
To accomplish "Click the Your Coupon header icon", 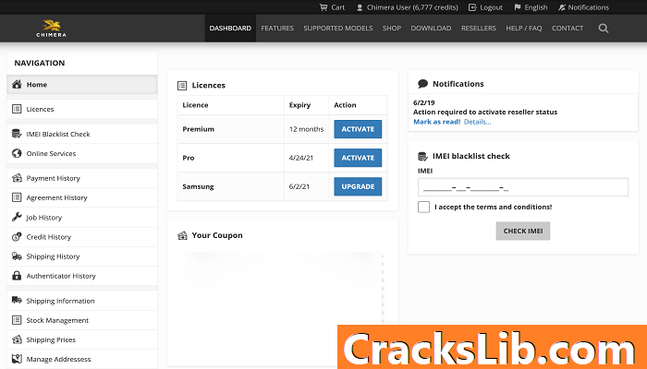I will click(x=182, y=235).
